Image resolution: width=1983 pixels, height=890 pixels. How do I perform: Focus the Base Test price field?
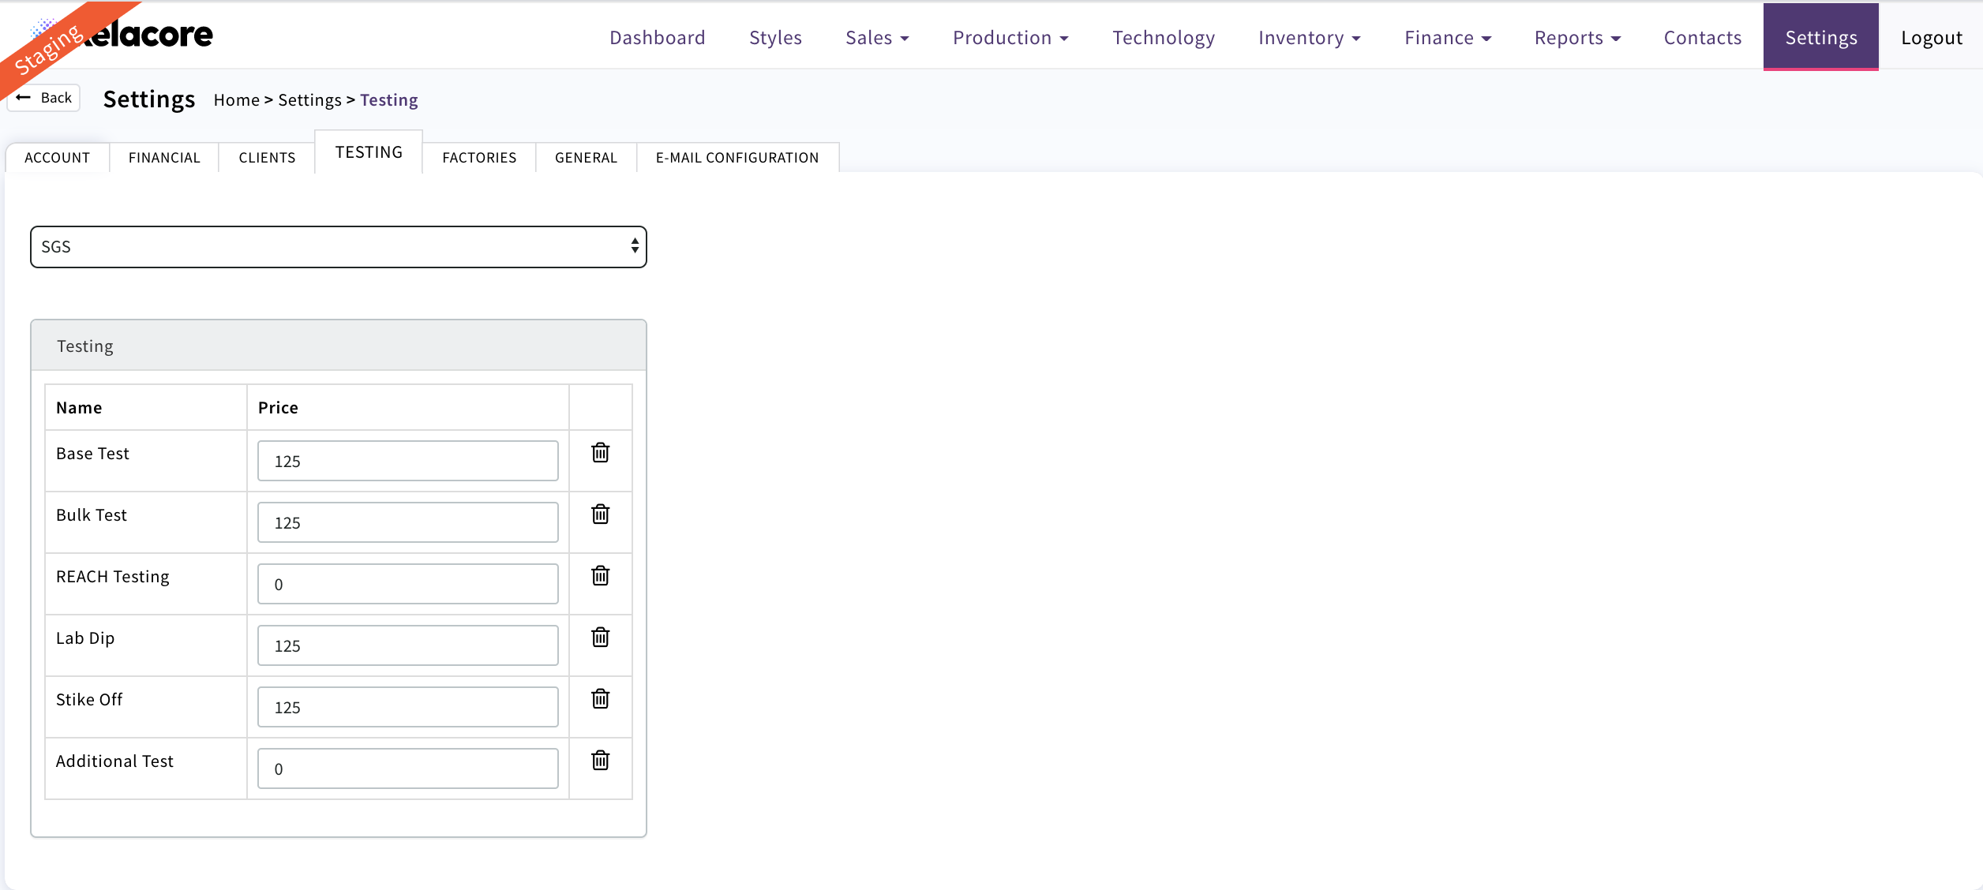pyautogui.click(x=407, y=461)
